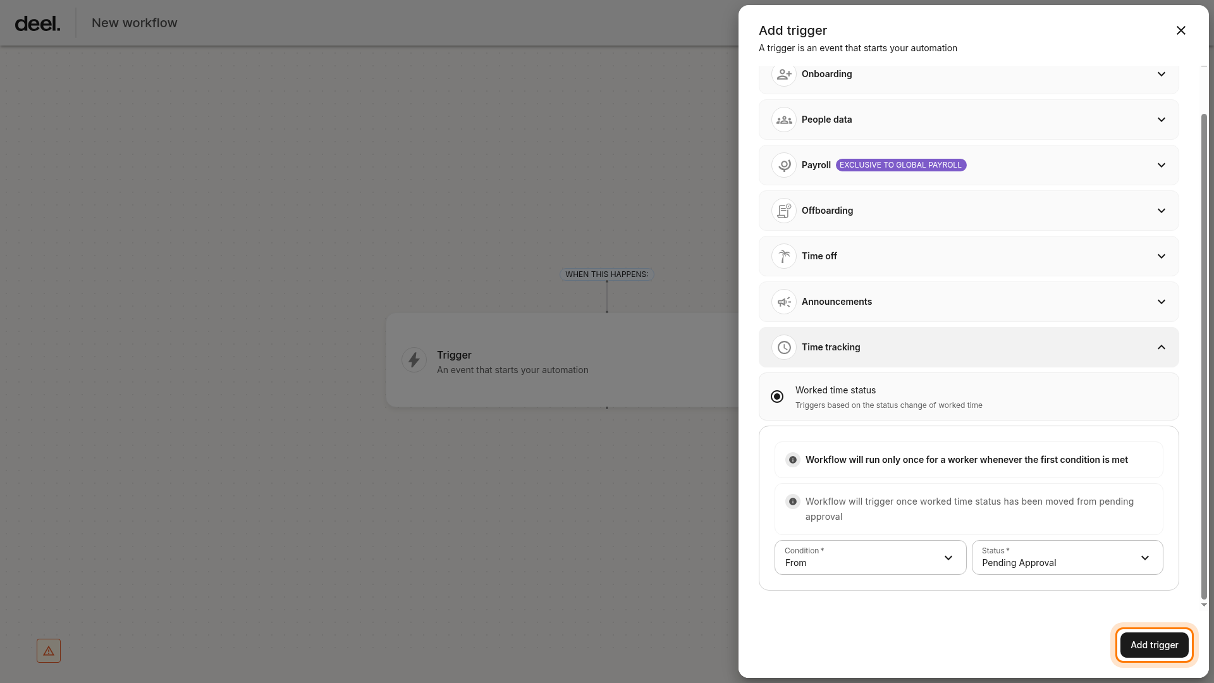
Task: Click the 'Add trigger' panel heading
Action: pyautogui.click(x=792, y=30)
